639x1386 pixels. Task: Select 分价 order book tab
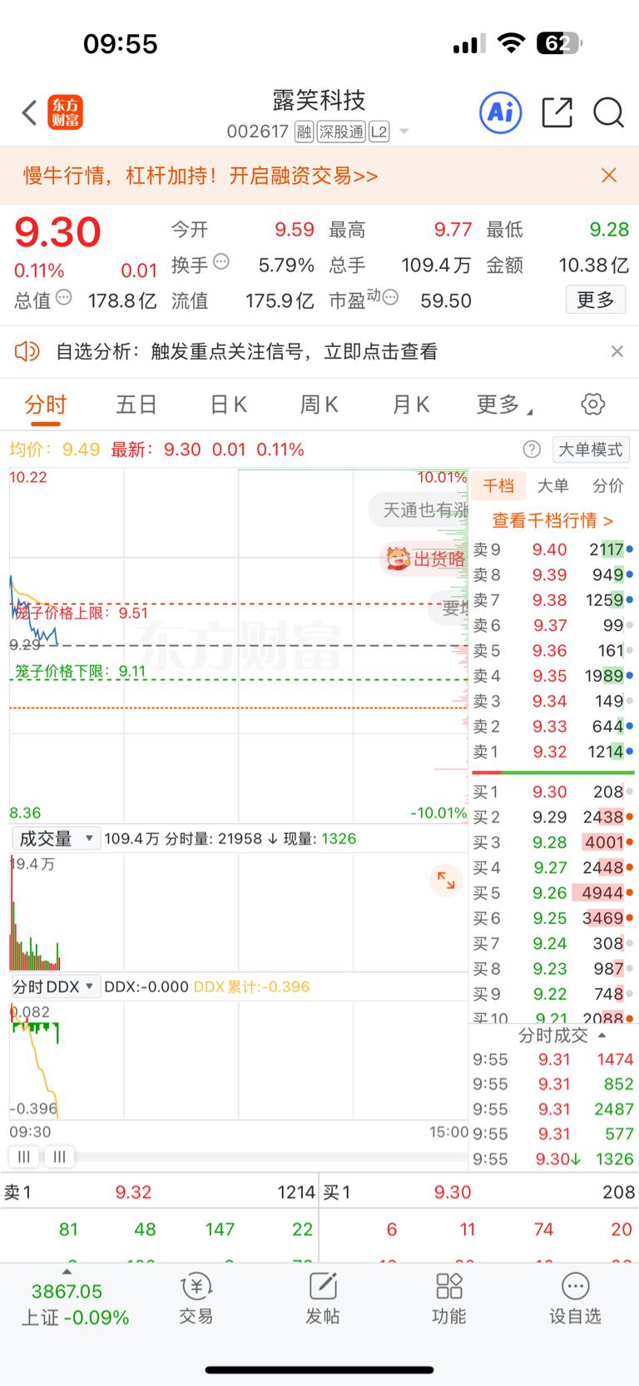click(608, 485)
